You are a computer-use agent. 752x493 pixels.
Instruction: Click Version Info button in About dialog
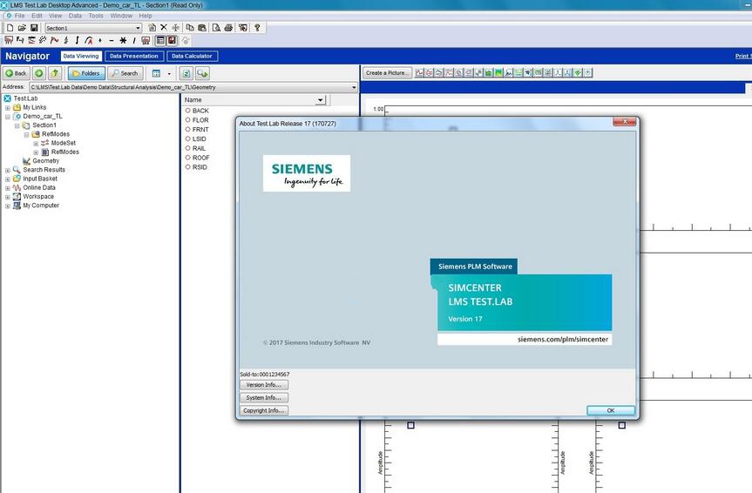[264, 385]
